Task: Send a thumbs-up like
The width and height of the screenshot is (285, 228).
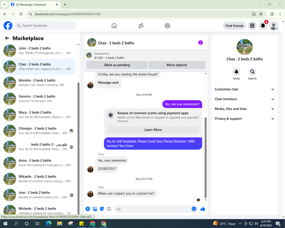Action: 203,209
